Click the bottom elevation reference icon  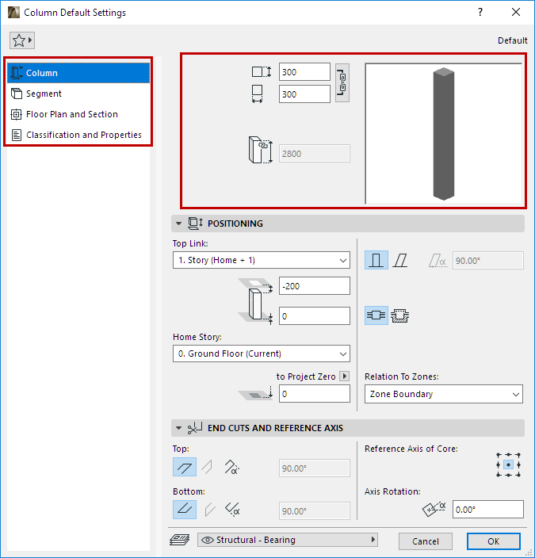(x=255, y=394)
